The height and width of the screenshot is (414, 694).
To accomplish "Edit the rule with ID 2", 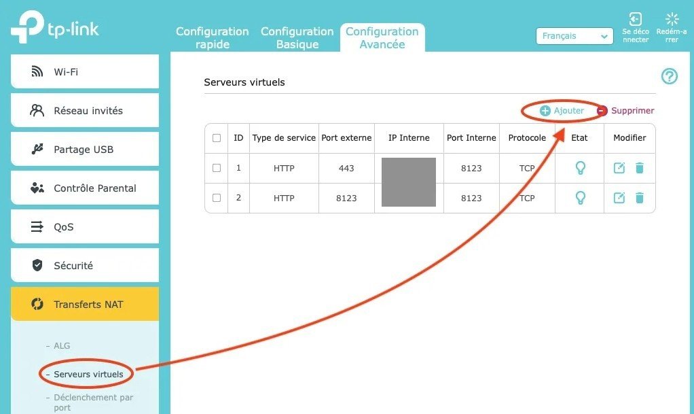I will (619, 198).
